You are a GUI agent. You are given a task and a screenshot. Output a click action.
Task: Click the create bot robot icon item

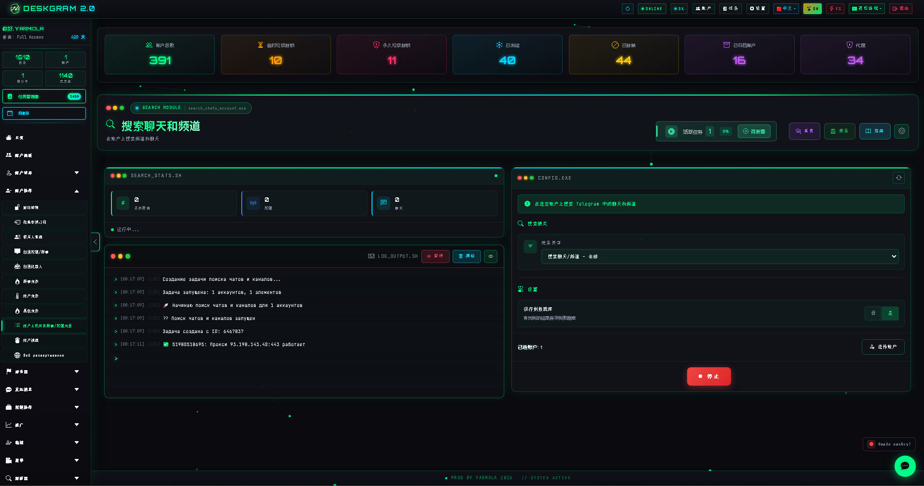click(x=44, y=266)
